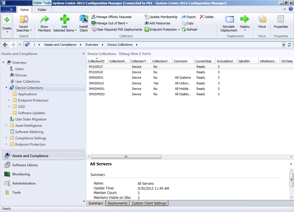Refresh the collection list from the ribbon
Image resolution: width=294 pixels, height=212 pixels.
click(189, 29)
